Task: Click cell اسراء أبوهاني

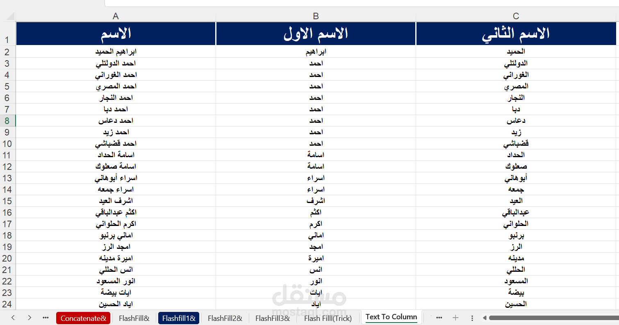Action: coord(116,178)
